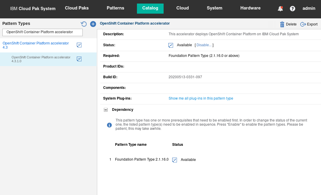Show all plug-ins in this pattern type

(201, 98)
